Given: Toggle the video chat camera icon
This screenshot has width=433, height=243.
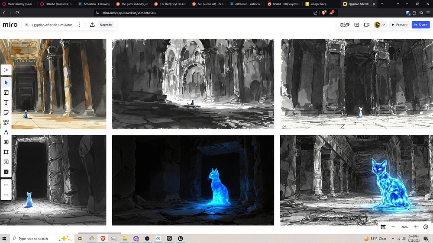Looking at the screenshot, I should tap(367, 25).
